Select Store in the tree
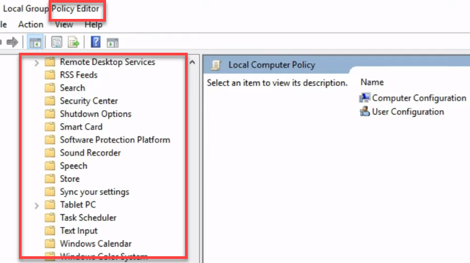The height and width of the screenshot is (263, 470). pos(70,178)
